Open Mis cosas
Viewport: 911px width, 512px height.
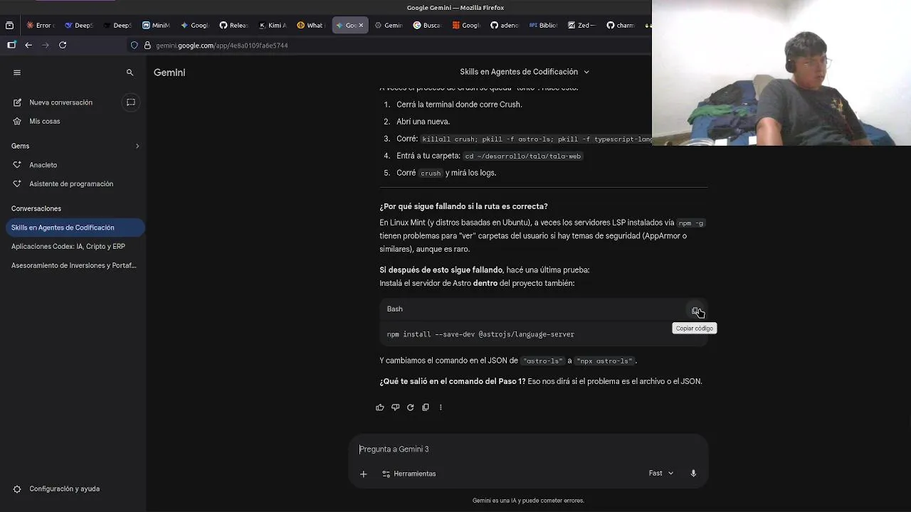(x=44, y=122)
